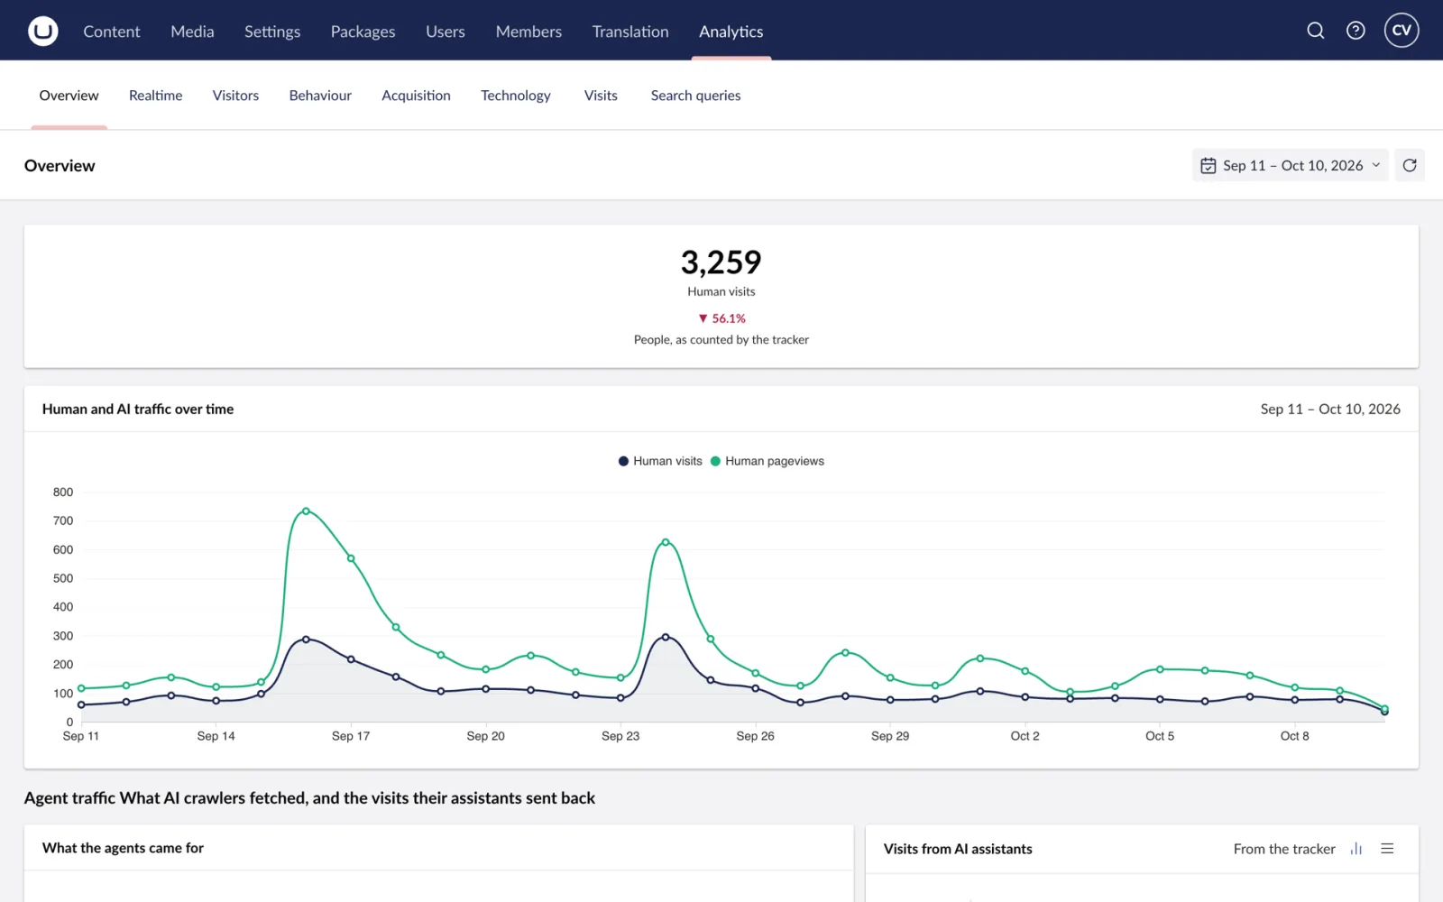Open the Members section
This screenshot has height=902, width=1443.
[x=528, y=32]
